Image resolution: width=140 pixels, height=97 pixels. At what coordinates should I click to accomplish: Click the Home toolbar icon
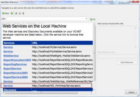[23, 13]
